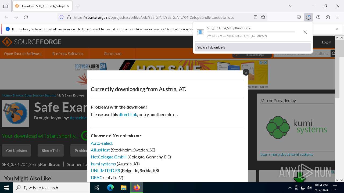Click the download progress bar
Viewport: 344px width, 193px height.
(251, 32)
